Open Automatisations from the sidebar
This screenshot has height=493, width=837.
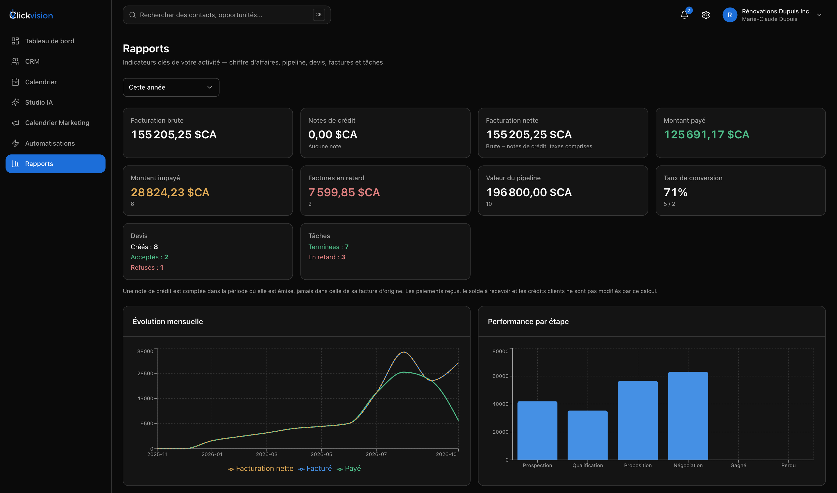click(x=56, y=143)
